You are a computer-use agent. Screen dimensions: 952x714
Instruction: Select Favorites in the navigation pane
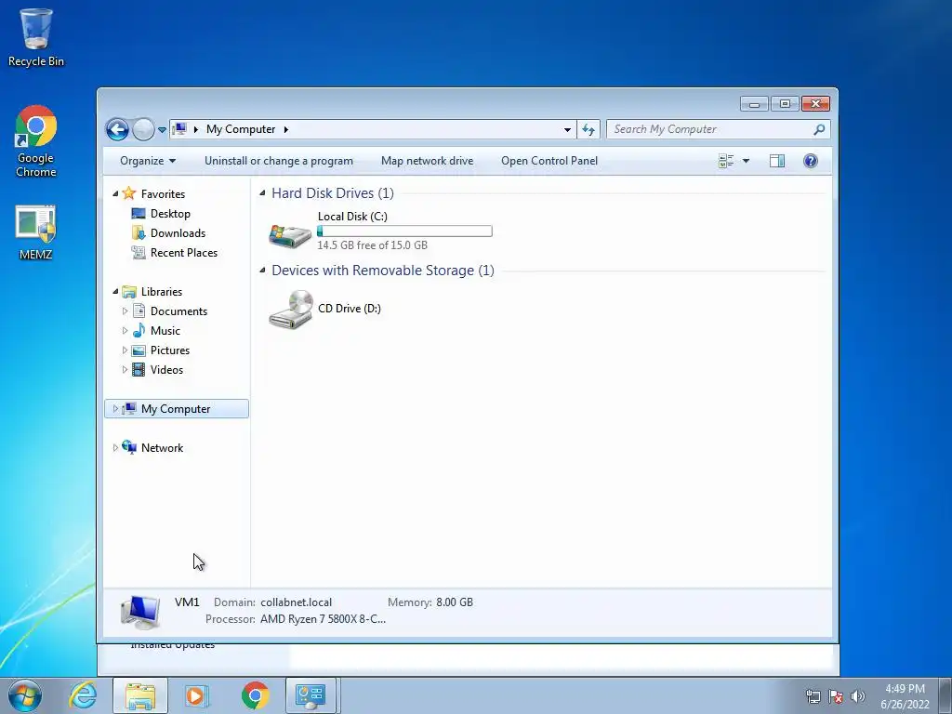tap(163, 193)
